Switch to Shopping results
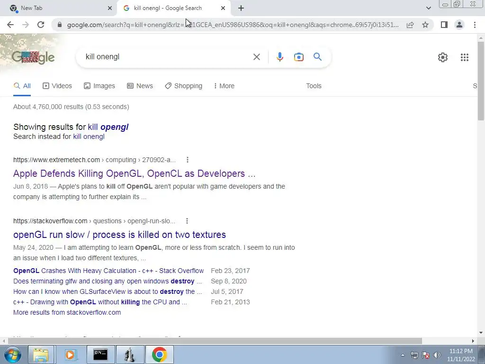This screenshot has width=485, height=364. (183, 86)
